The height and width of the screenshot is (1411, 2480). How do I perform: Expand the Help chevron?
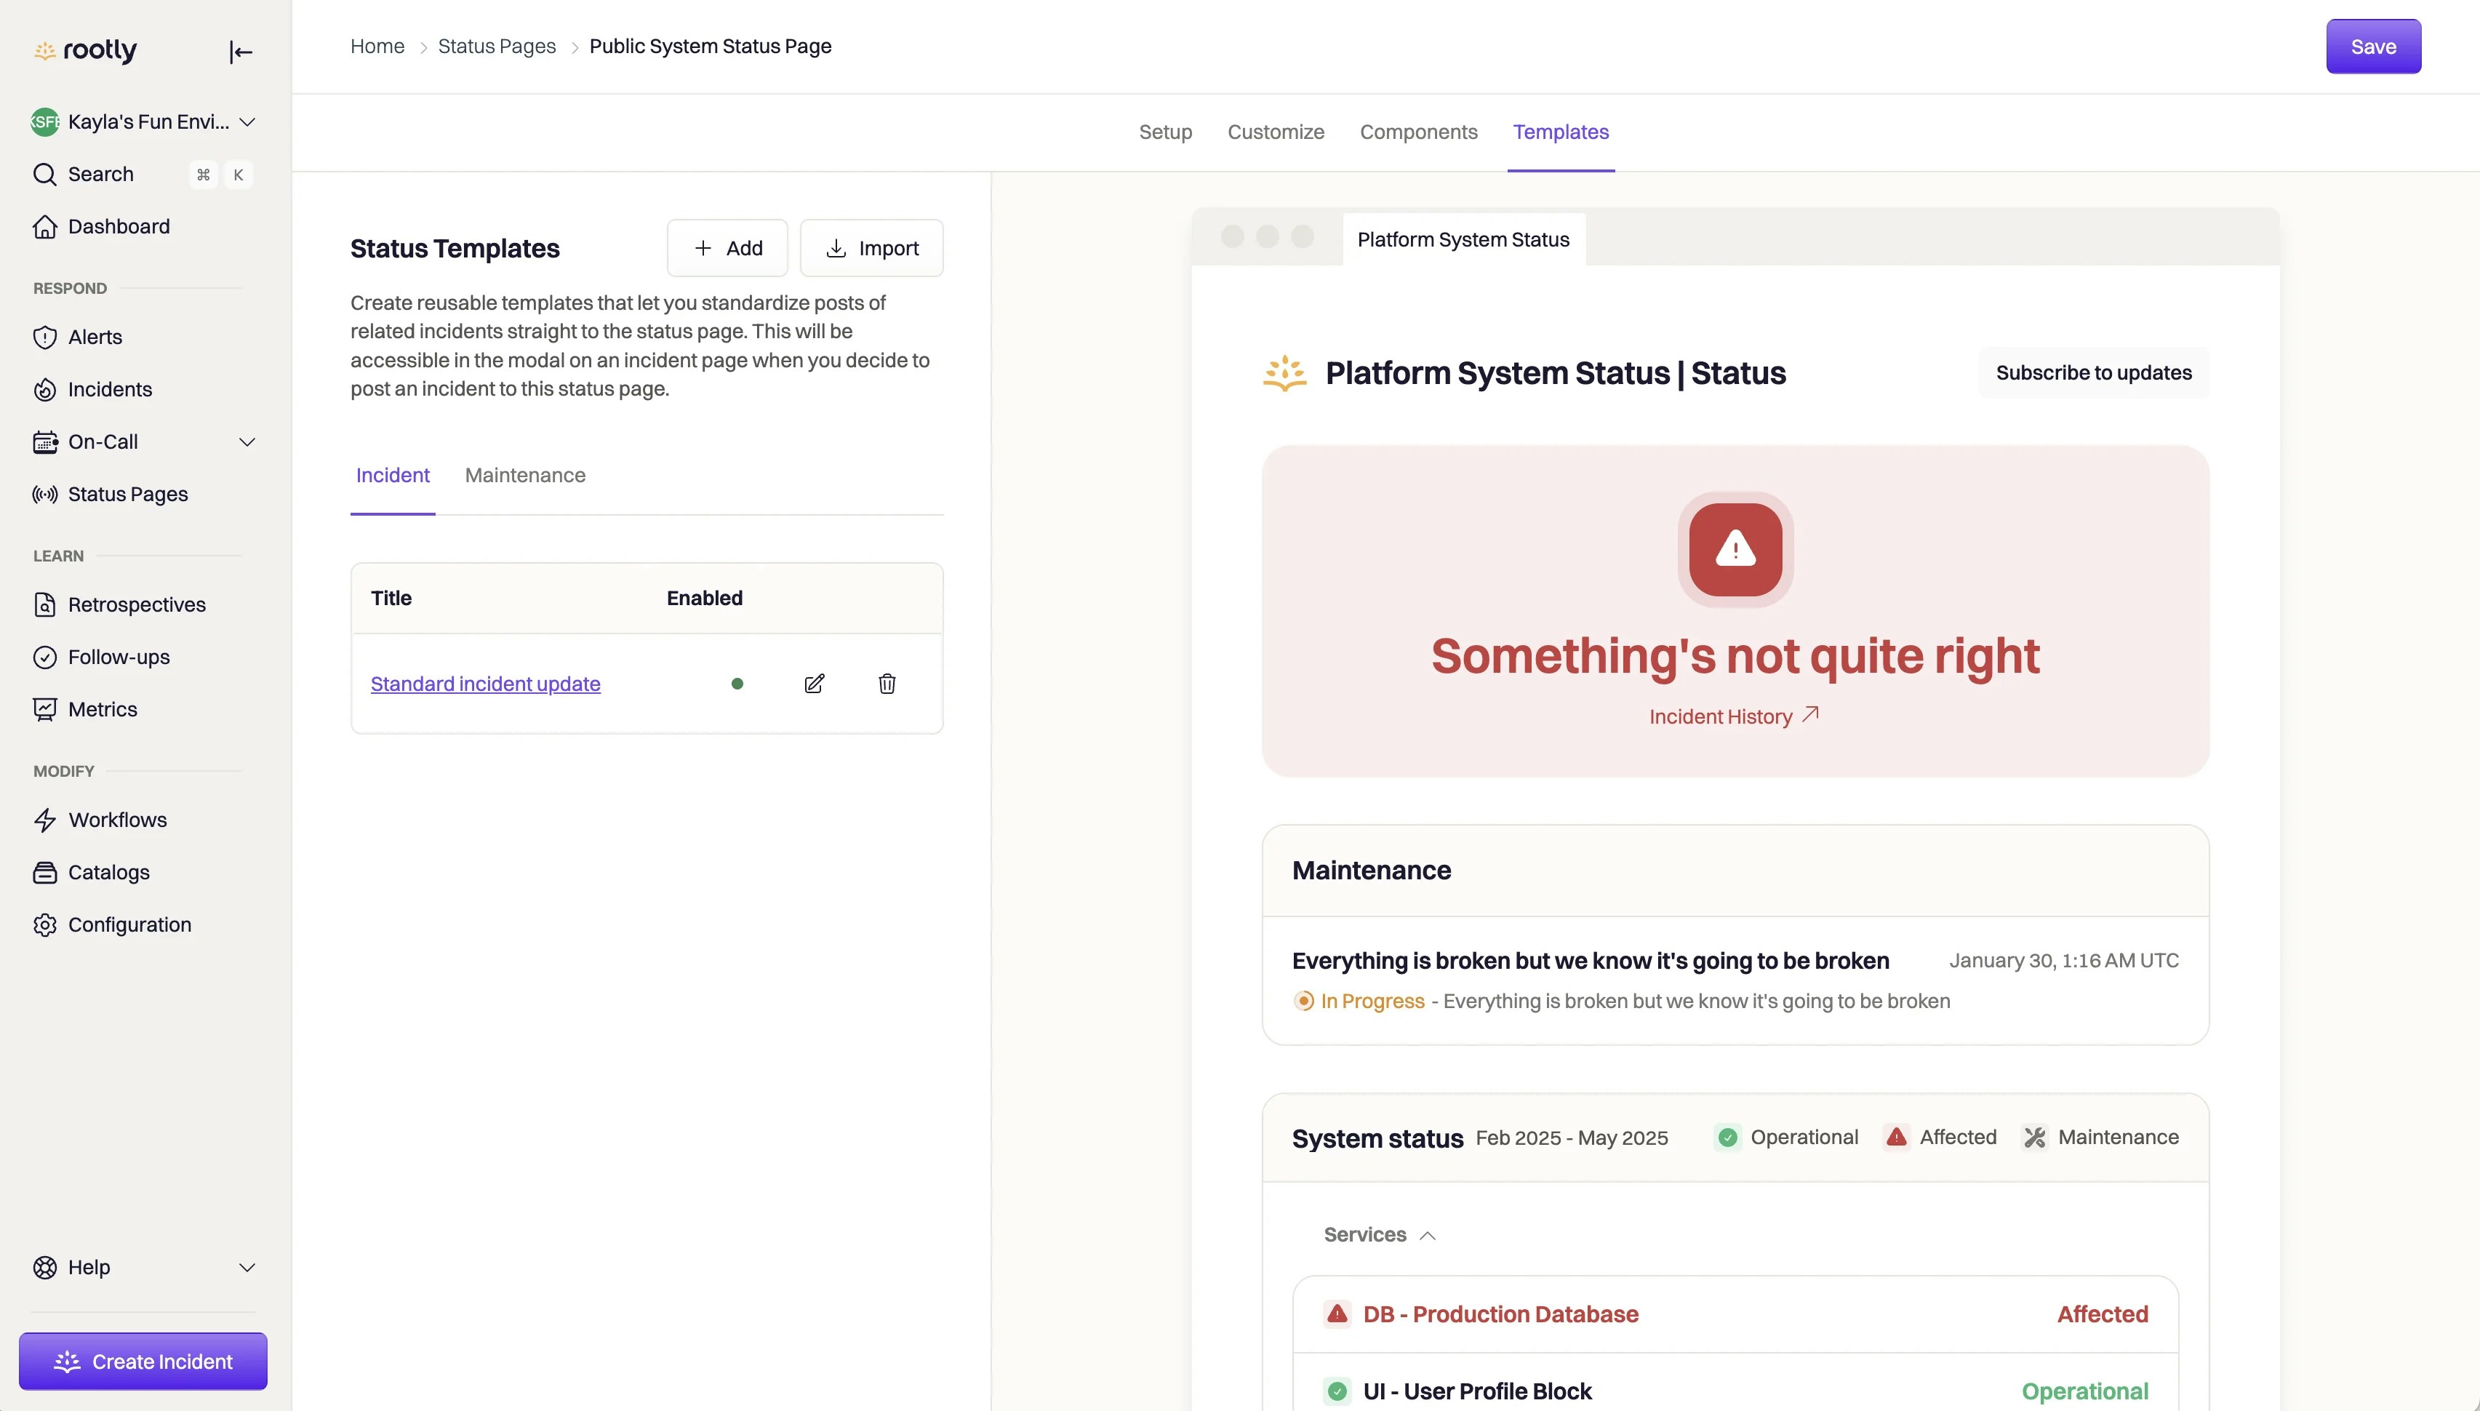tap(247, 1268)
